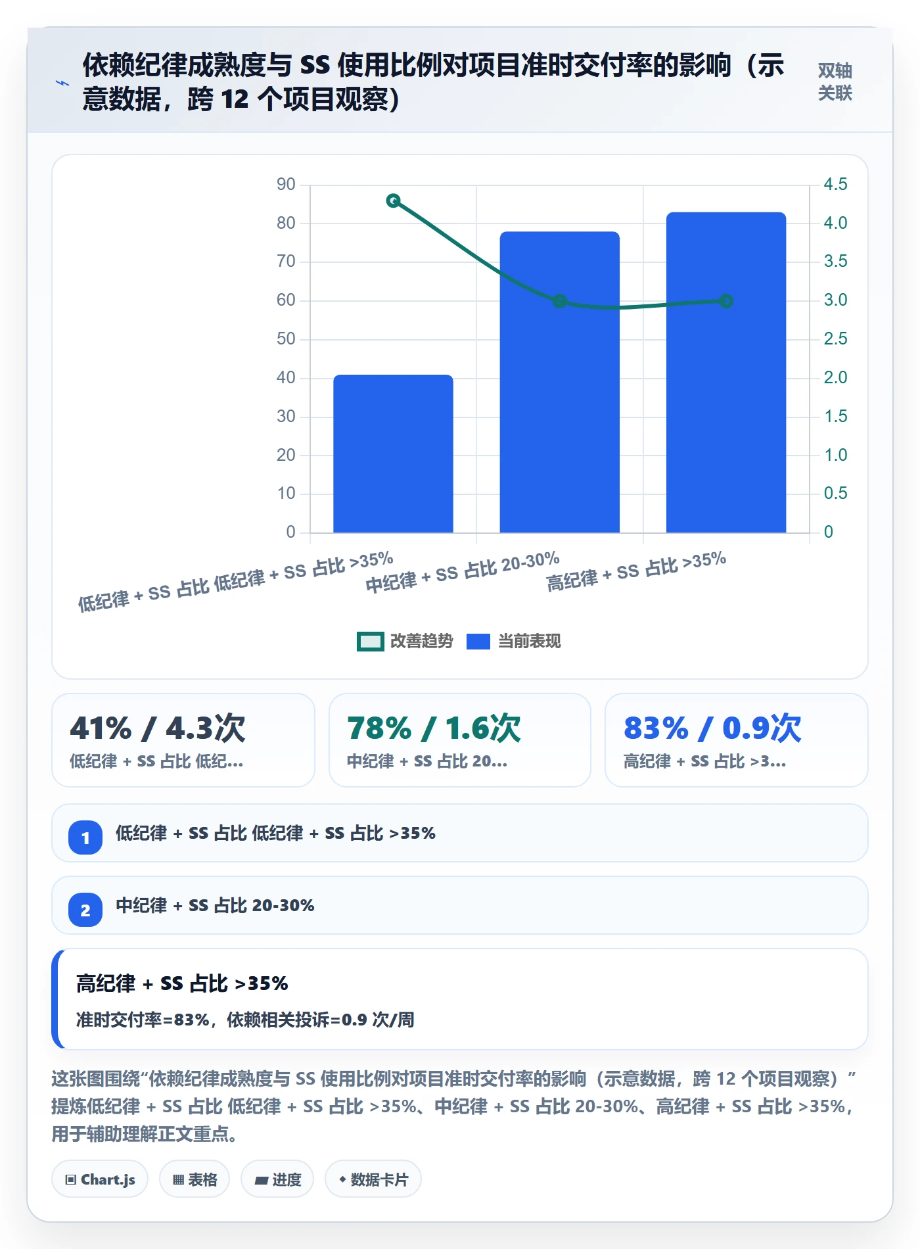Viewport: 920px width, 1249px height.
Task: Click the blue bar reaching about 78
Action: tap(559, 382)
